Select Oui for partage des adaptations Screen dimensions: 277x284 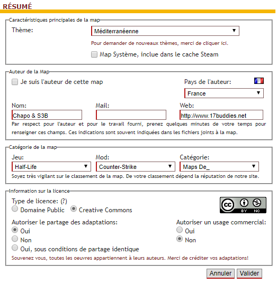pyautogui.click(x=15, y=230)
